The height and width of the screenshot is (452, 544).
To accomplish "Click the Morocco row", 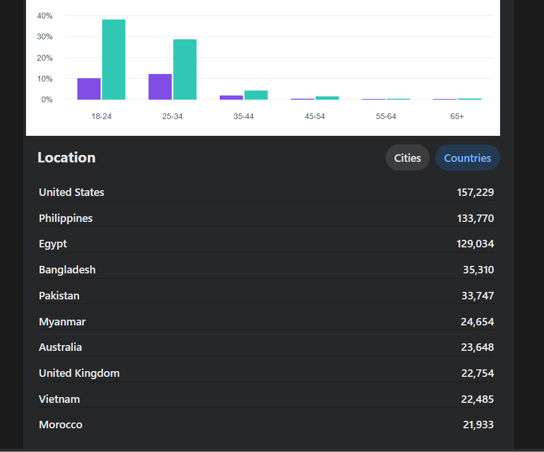I will click(x=266, y=425).
